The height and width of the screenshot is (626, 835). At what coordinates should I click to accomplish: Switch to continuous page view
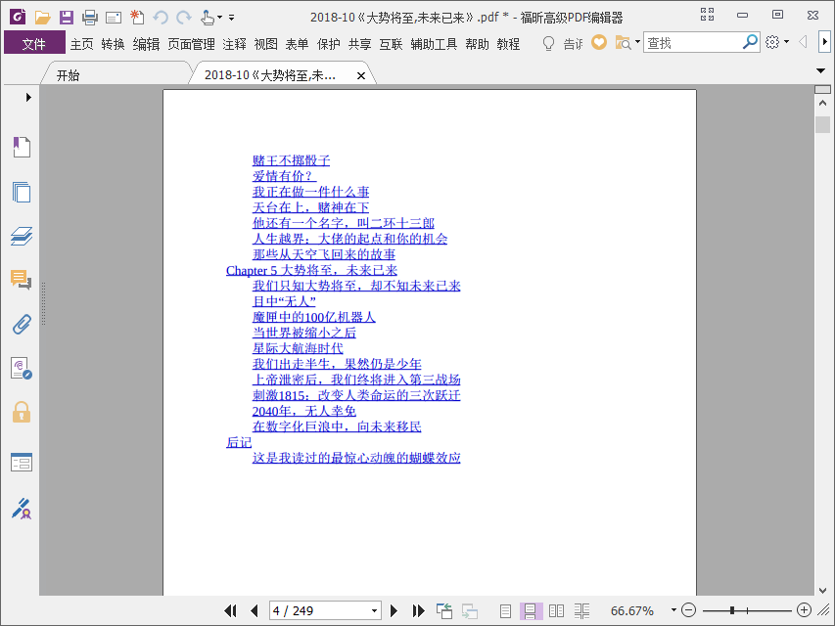(x=531, y=610)
